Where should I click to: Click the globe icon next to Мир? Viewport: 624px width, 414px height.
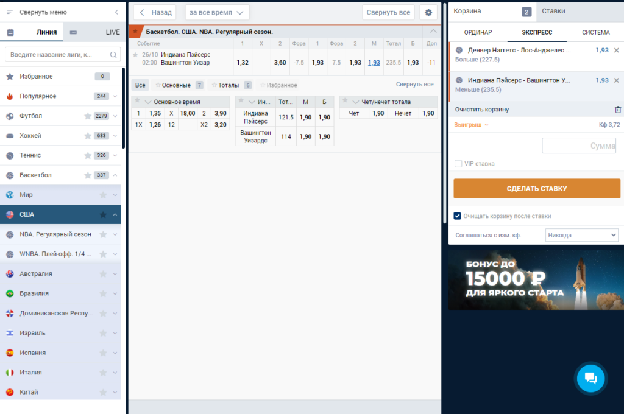tap(10, 195)
